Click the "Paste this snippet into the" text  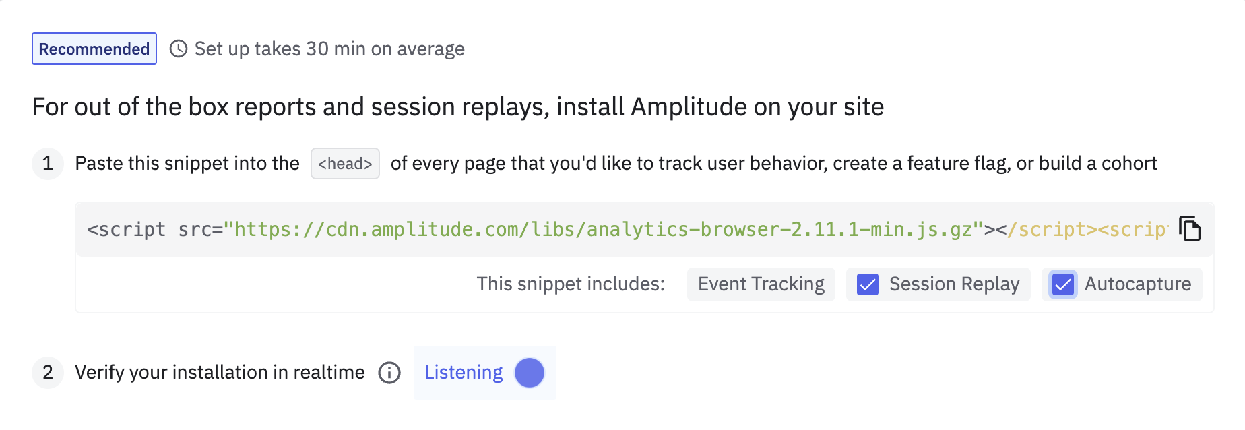point(187,164)
